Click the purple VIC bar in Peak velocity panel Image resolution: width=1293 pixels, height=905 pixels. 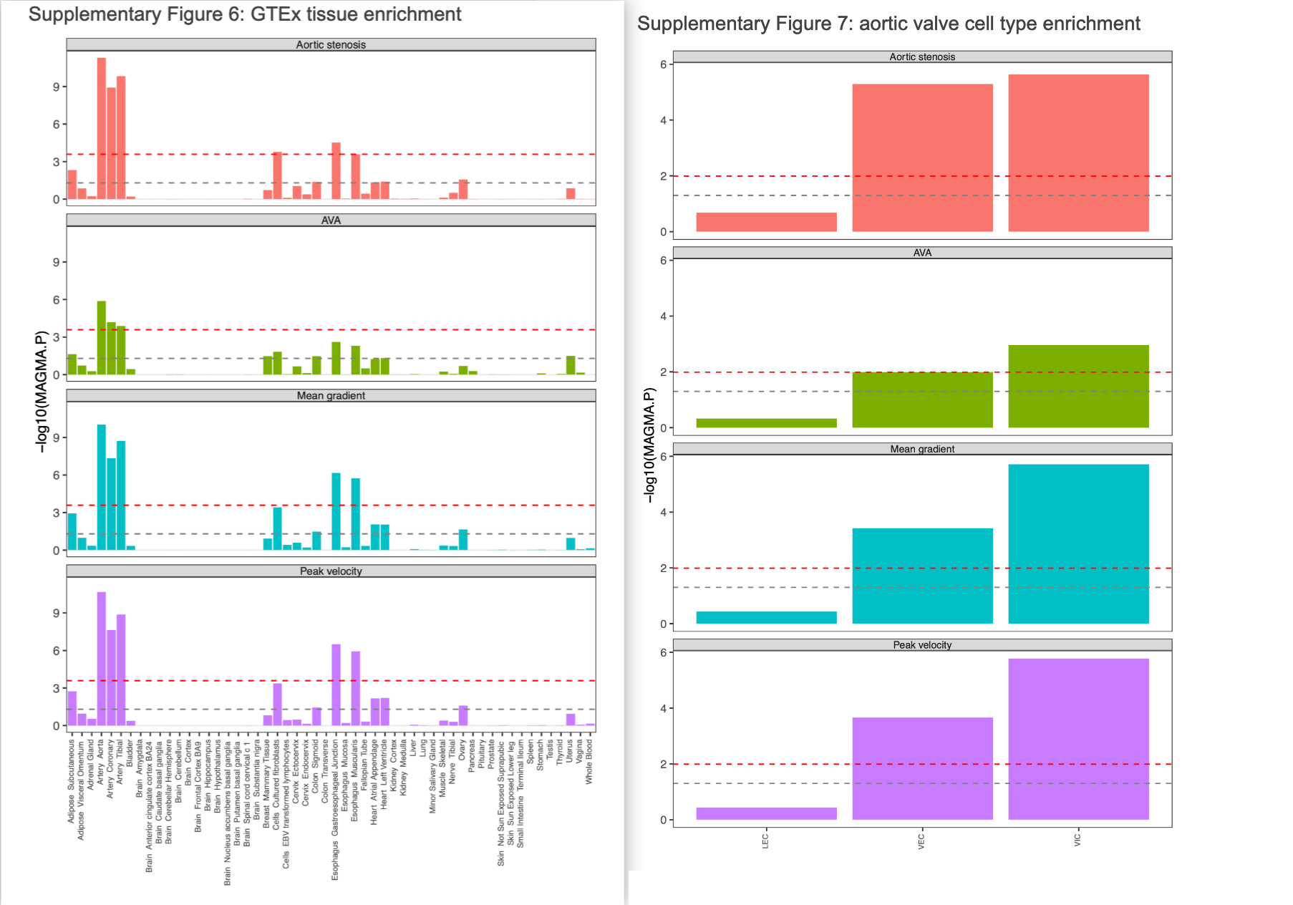(x=1078, y=739)
